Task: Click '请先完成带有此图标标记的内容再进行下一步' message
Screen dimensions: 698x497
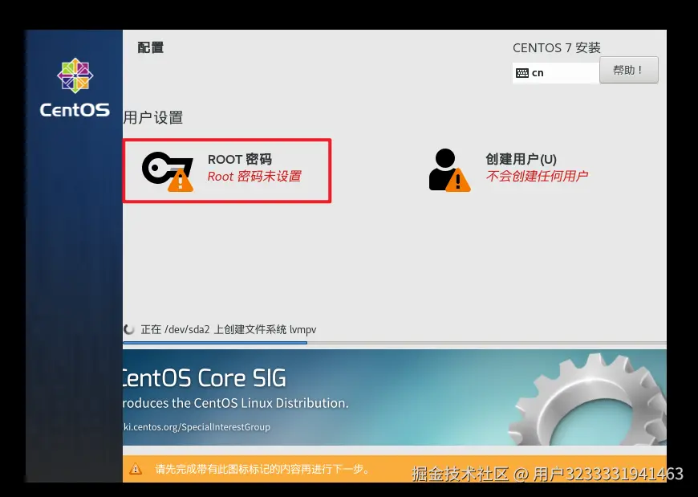Action: (x=262, y=469)
